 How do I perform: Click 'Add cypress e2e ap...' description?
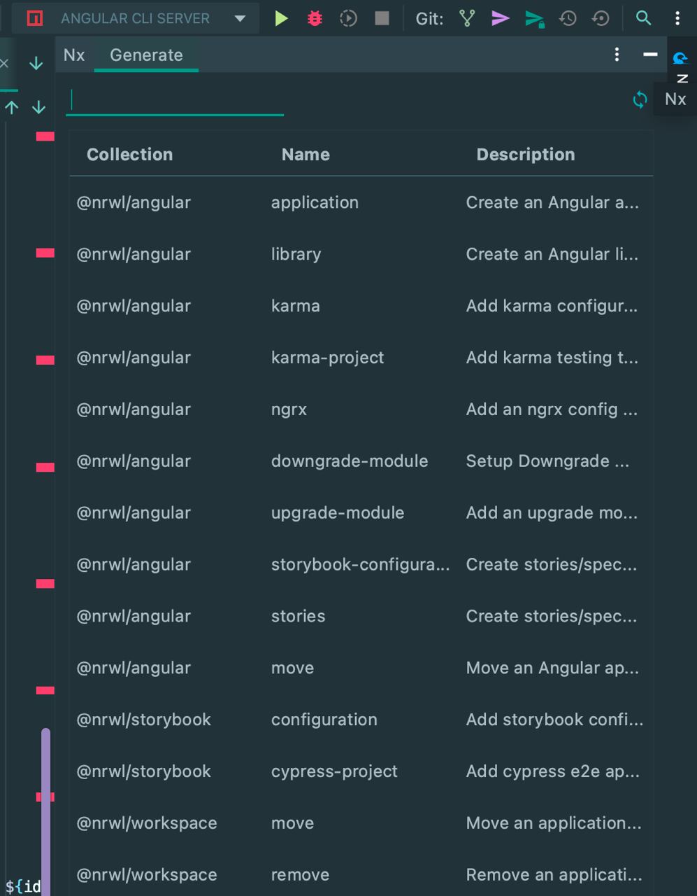click(553, 771)
